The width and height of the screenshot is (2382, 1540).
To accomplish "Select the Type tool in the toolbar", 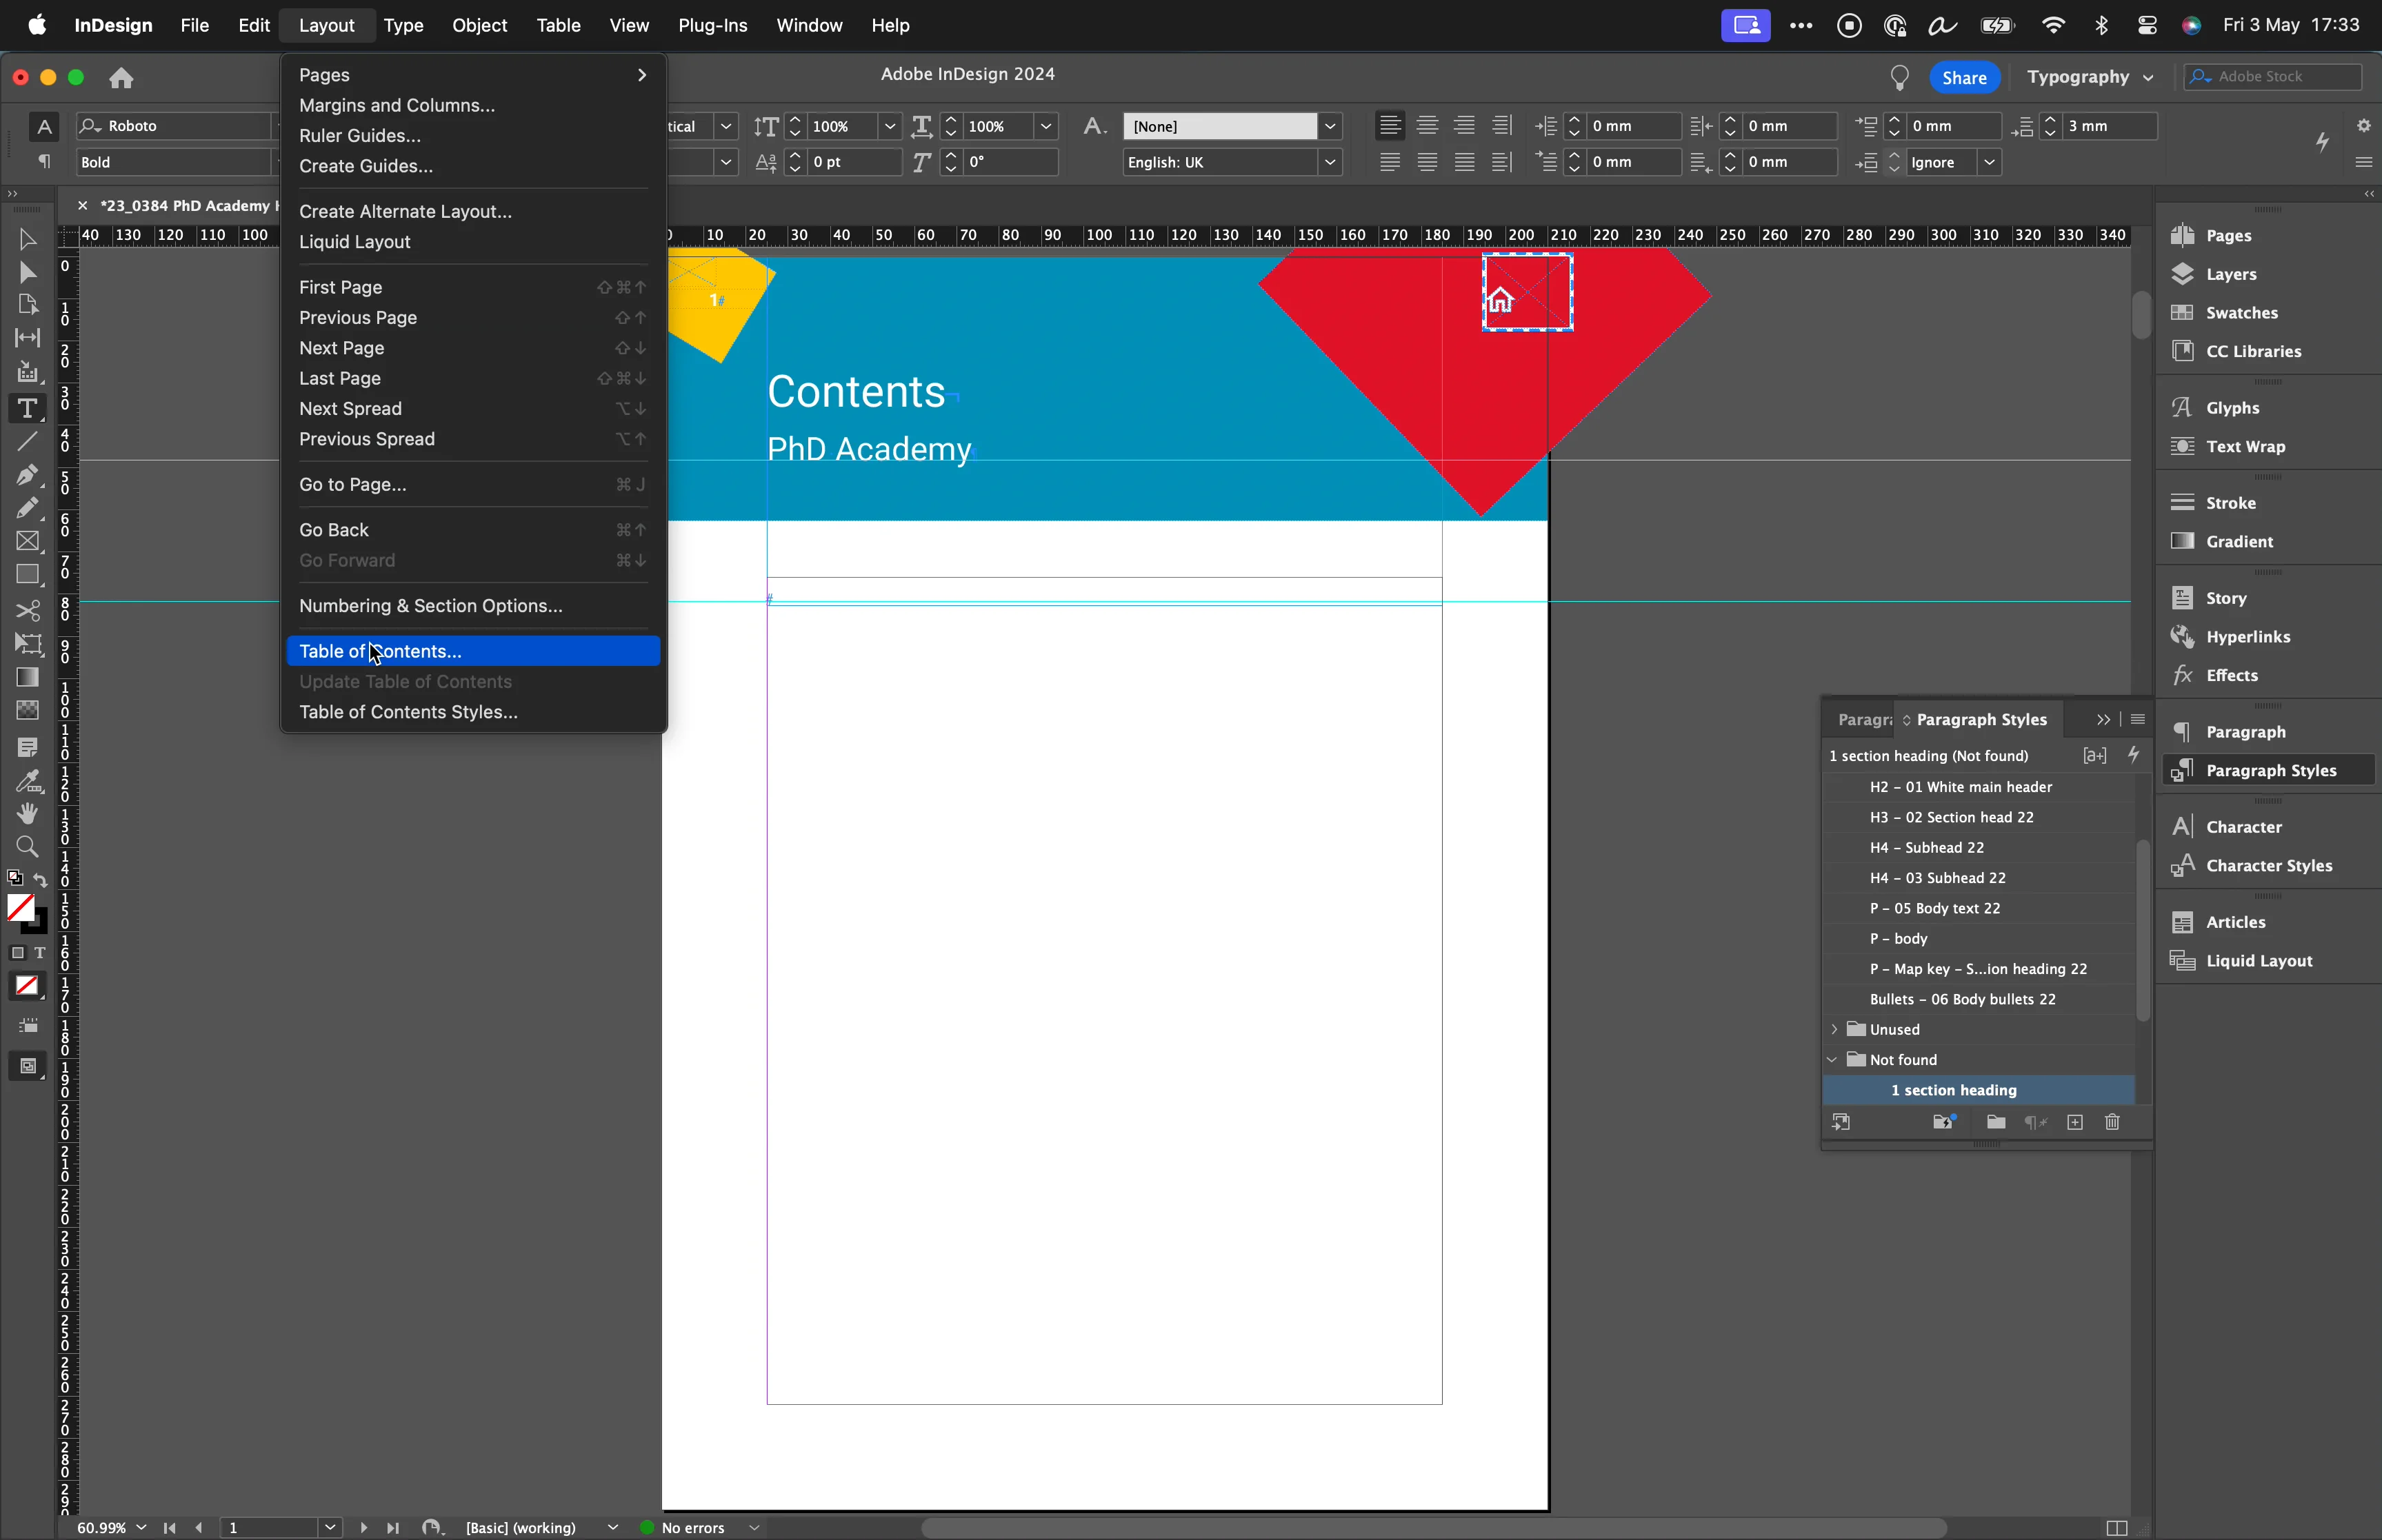I will (x=27, y=407).
